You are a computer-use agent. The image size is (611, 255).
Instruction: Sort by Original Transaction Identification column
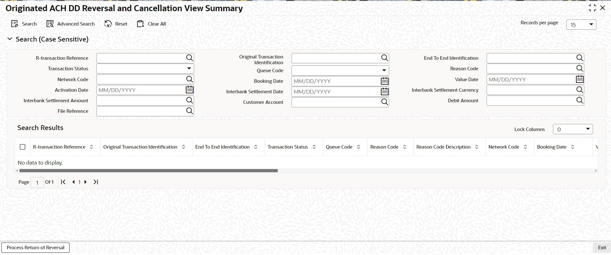coord(184,147)
